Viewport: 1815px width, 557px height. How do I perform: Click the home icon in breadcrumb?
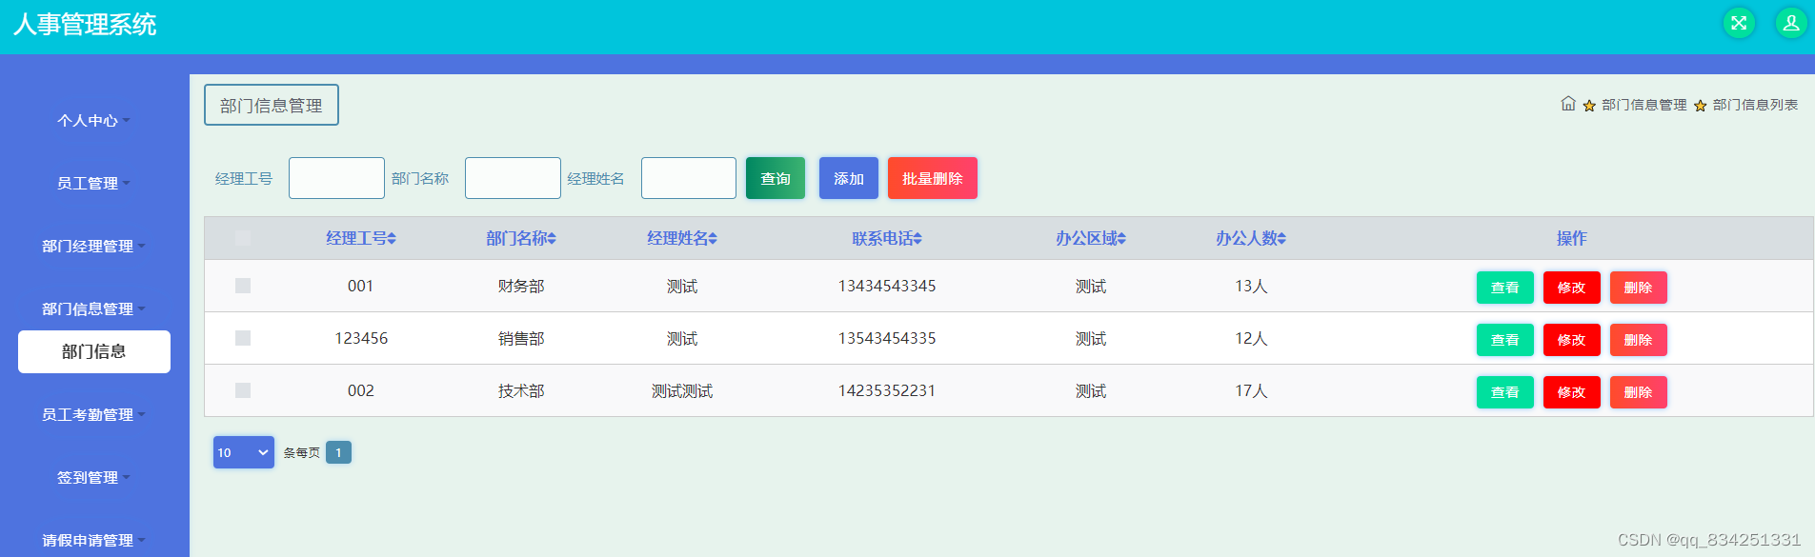1568,104
